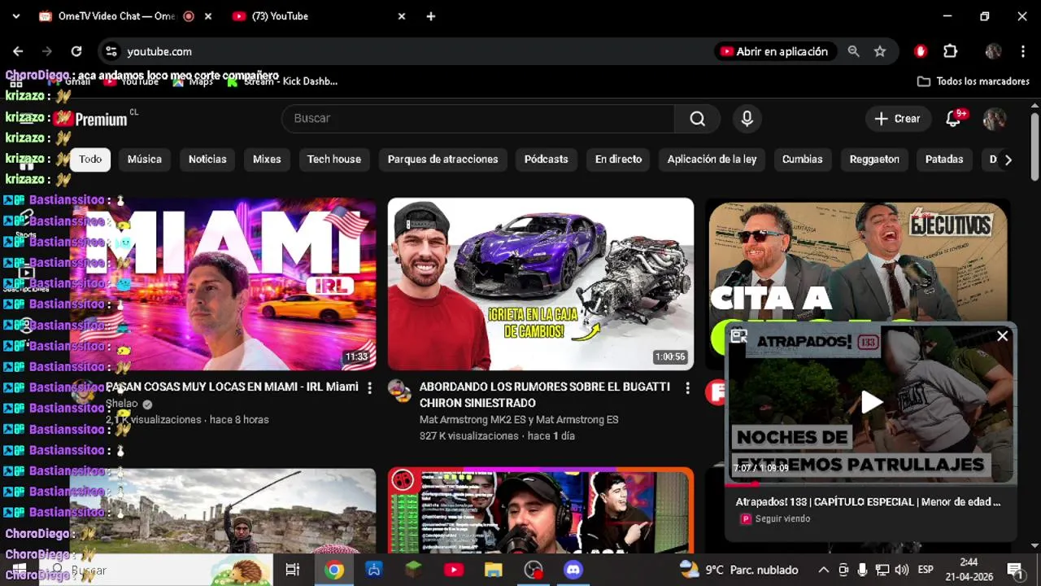Select the Noticias filter chip
Screen dimensions: 1041x586
tap(207, 160)
